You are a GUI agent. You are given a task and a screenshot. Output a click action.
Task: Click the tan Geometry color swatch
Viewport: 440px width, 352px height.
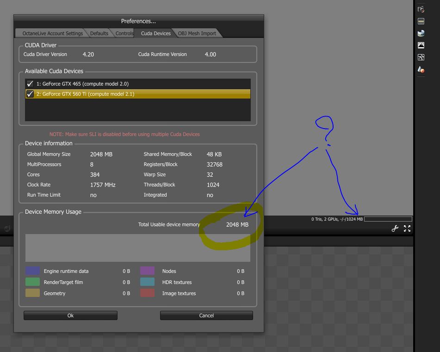32,293
